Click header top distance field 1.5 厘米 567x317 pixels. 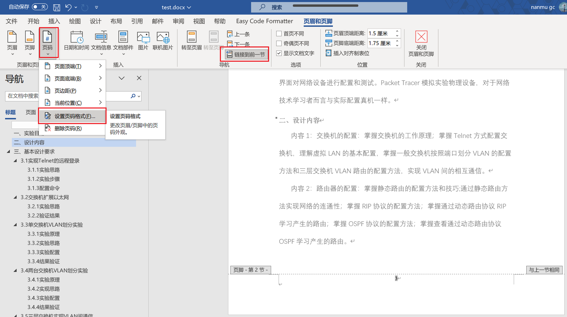381,33
